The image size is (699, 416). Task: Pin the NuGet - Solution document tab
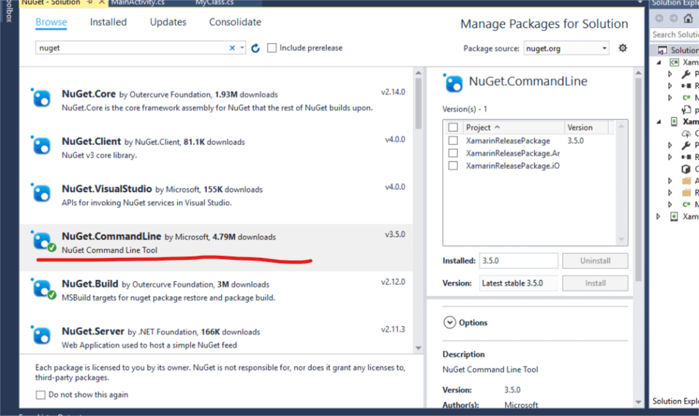click(x=88, y=3)
